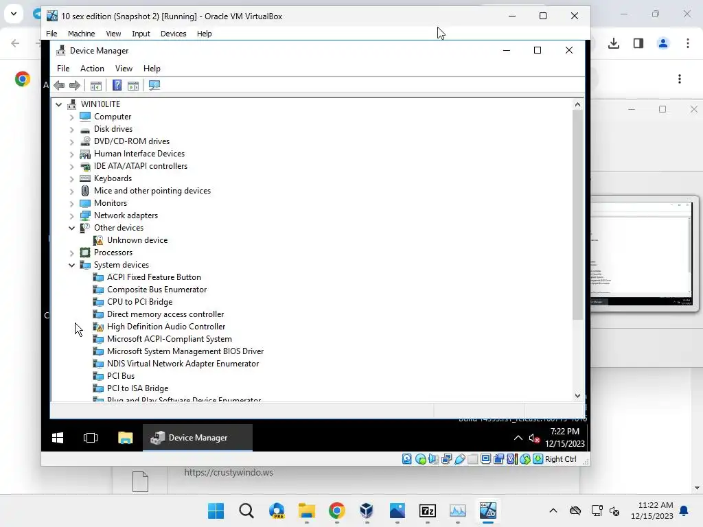
Task: Click muted volume icon in guest tray
Action: point(534,438)
